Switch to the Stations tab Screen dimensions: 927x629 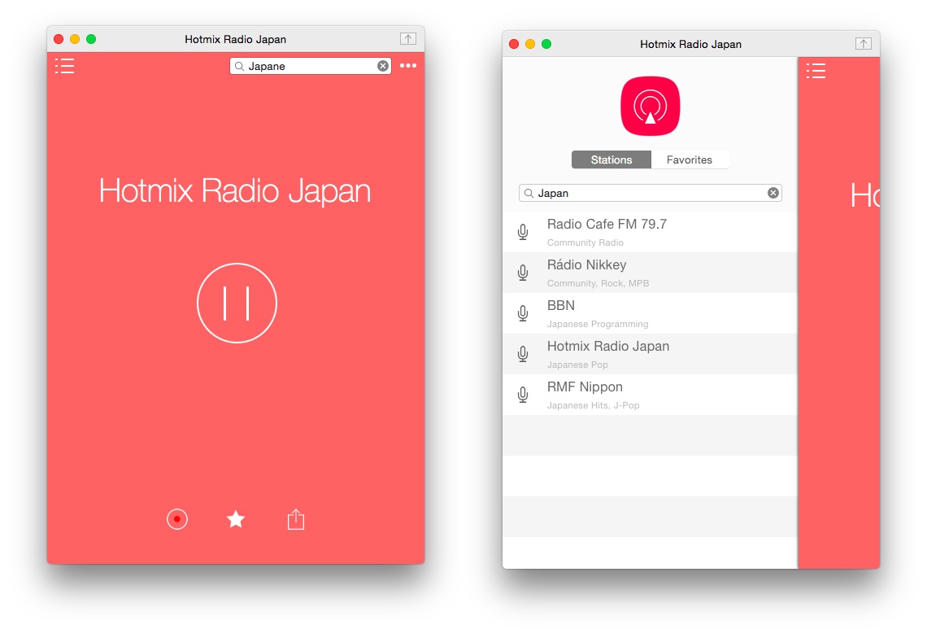point(611,159)
